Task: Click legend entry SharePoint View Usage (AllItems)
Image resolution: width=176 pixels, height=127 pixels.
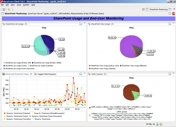Action: click(x=133, y=66)
